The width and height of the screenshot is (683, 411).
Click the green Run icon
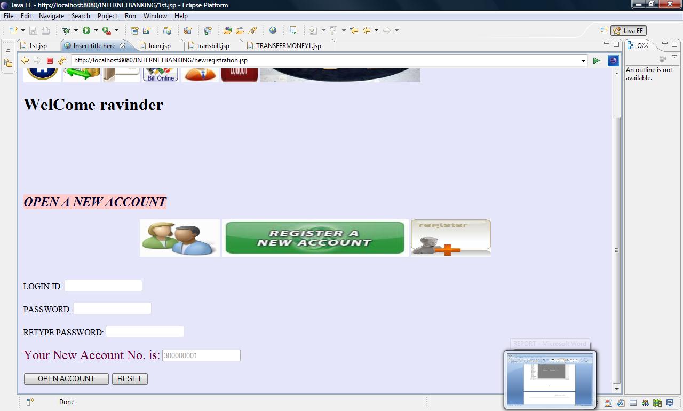point(86,30)
